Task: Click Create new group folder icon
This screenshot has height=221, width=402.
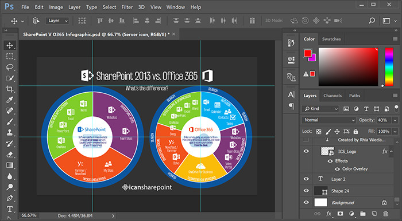Action: click(363, 214)
